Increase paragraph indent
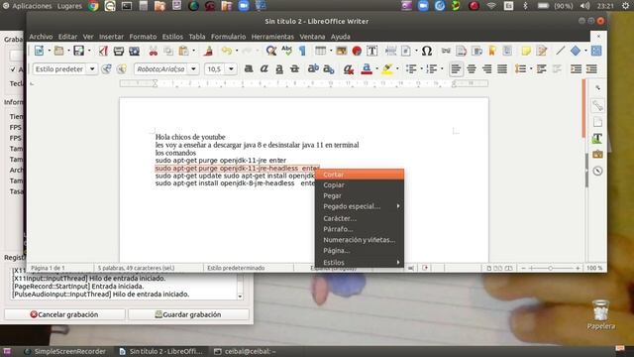634x357 pixels. [x=576, y=69]
